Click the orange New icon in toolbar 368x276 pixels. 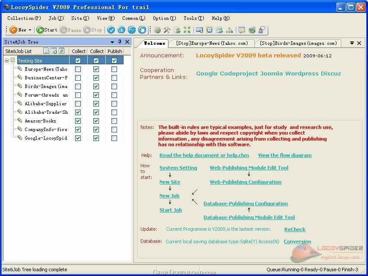tap(13, 30)
